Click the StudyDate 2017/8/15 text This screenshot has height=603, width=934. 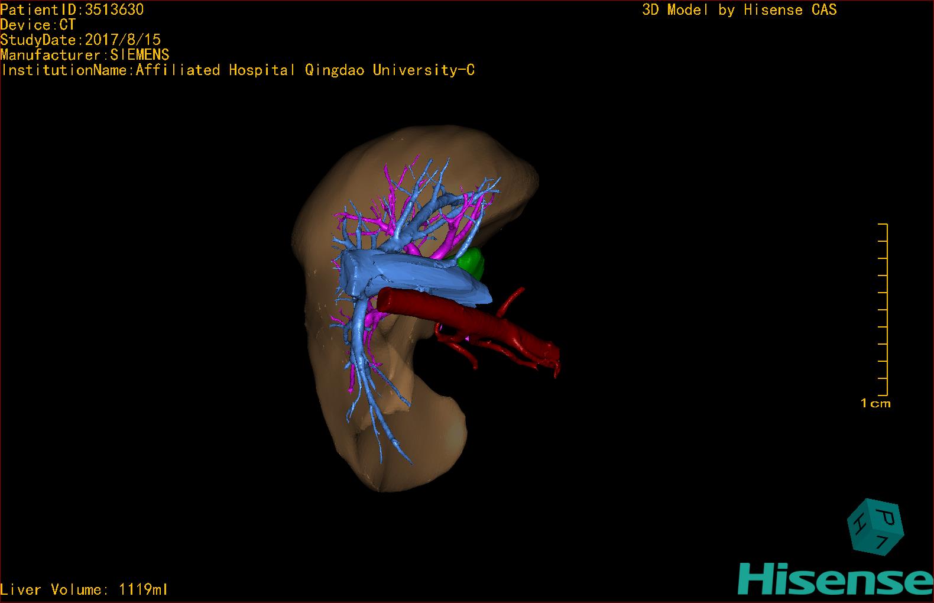(x=80, y=40)
